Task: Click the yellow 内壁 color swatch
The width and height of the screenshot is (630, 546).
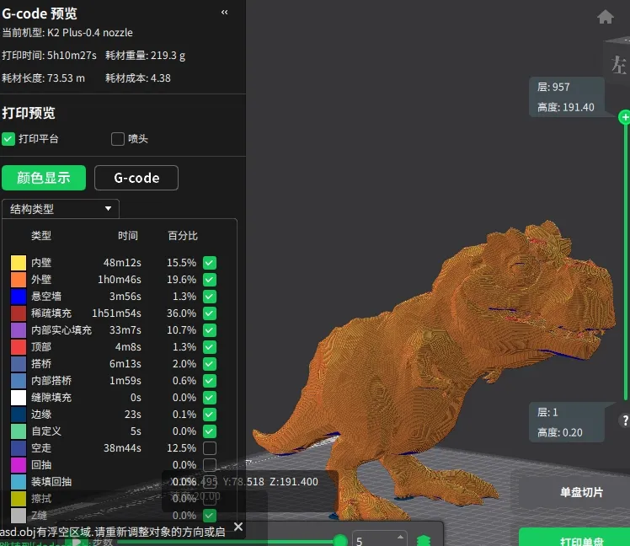Action: (19, 263)
